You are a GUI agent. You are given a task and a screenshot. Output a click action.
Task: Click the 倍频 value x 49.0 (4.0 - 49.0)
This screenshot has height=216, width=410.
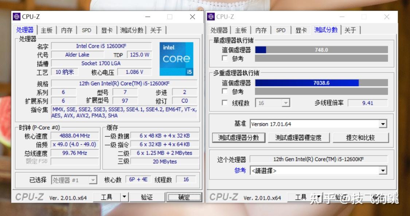click(x=75, y=144)
